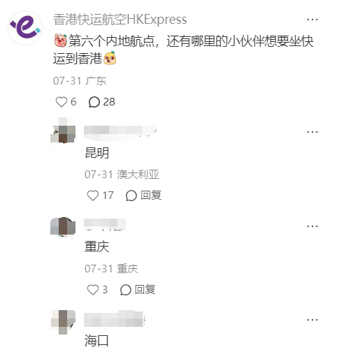This screenshot has height=352, width=339.
Task: Open more options on the 昆明 comment
Action: [x=312, y=132]
